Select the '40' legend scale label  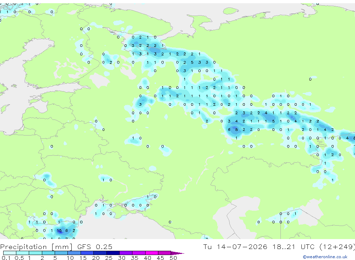(x=147, y=258)
